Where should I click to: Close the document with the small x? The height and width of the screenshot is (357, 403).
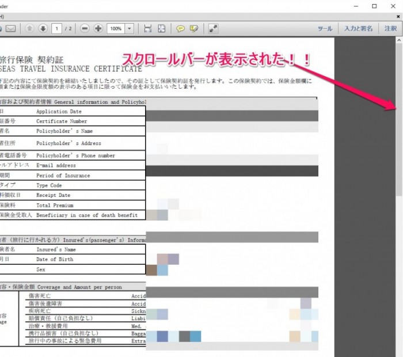(398, 17)
